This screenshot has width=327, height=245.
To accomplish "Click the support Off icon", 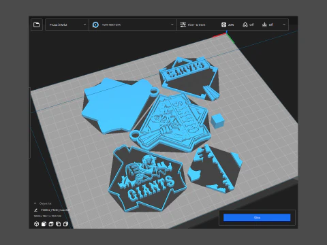I will (245, 24).
